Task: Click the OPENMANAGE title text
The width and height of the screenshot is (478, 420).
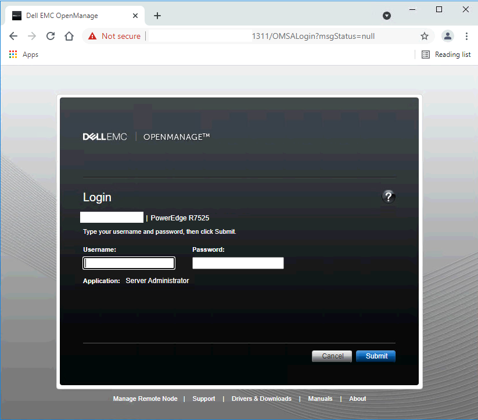Action: (x=177, y=137)
